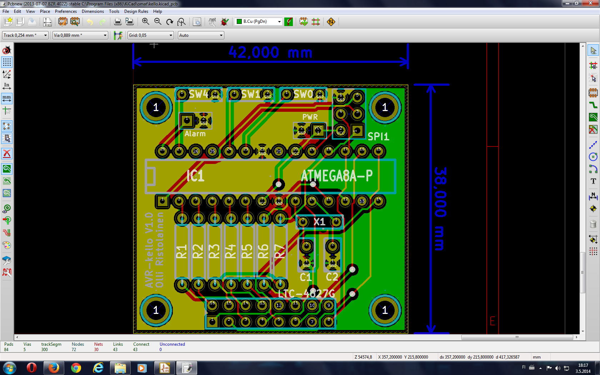Toggle grid display on the left toolbar

pos(7,62)
